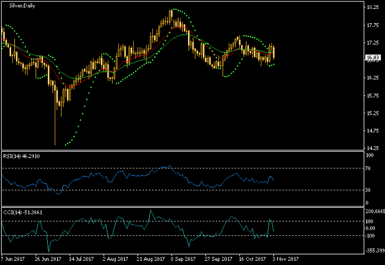The height and width of the screenshot is (265, 385).
Task: Click the RSI scale 100 label in RSI panel
Action: [369, 155]
